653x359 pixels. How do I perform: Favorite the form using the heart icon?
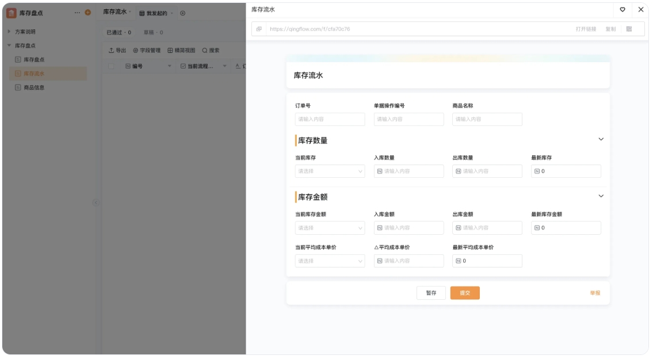tap(623, 10)
